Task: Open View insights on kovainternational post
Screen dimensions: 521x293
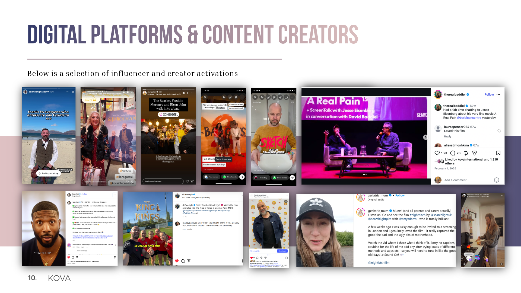Action: click(255, 251)
